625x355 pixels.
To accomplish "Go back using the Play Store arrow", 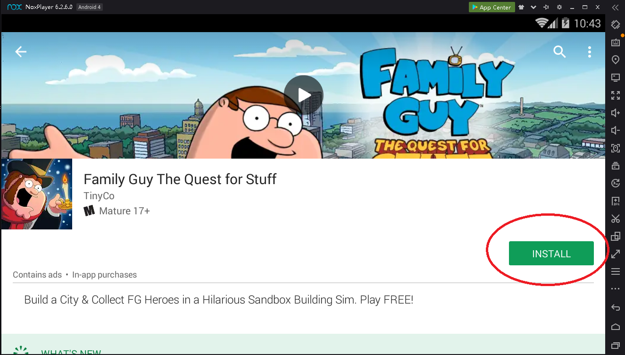I will [21, 52].
